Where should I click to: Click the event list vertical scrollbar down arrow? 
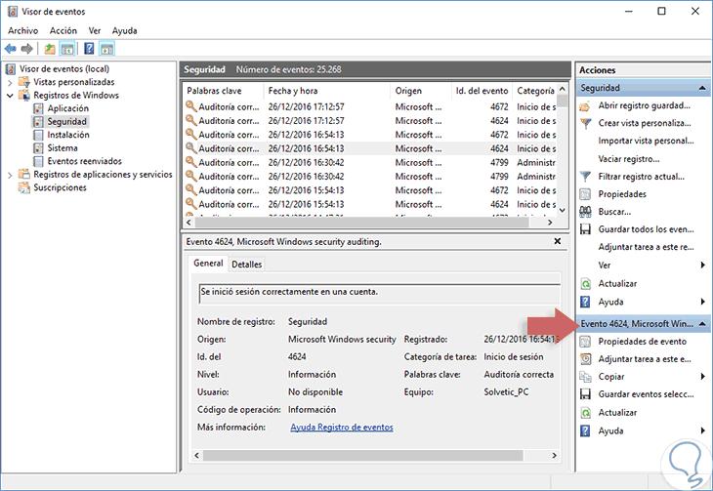[562, 208]
